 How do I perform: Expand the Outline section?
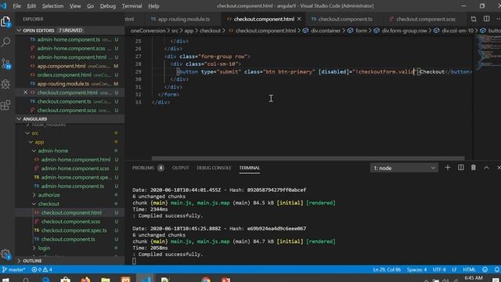click(x=19, y=261)
